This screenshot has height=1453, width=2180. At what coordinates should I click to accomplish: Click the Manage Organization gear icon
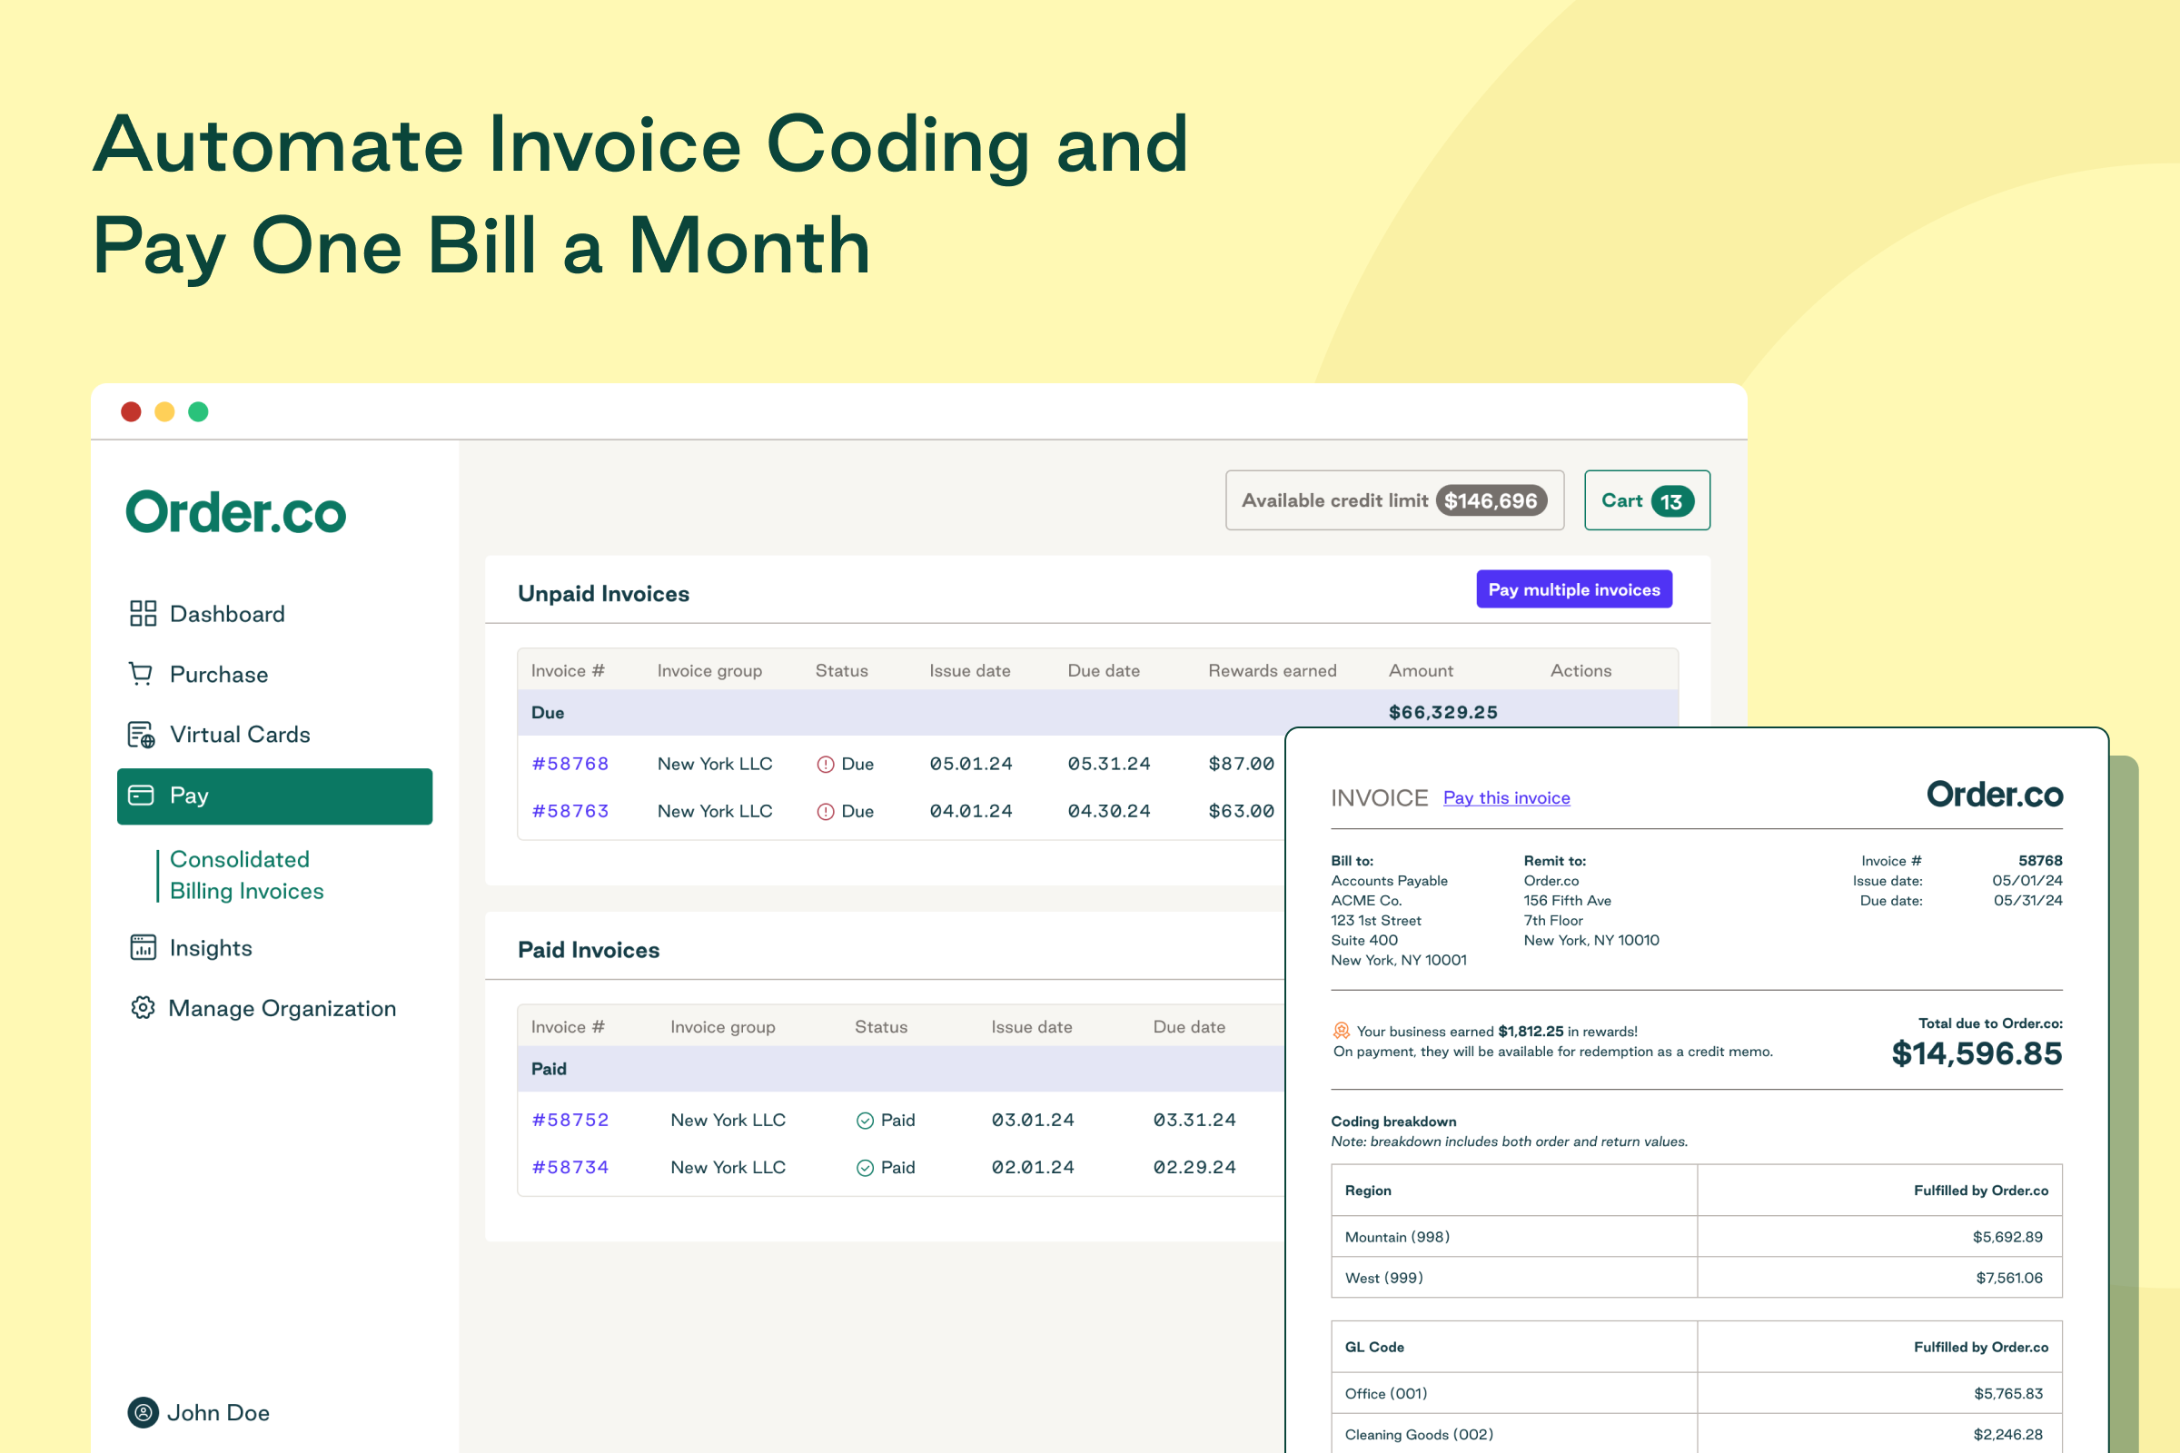143,1007
